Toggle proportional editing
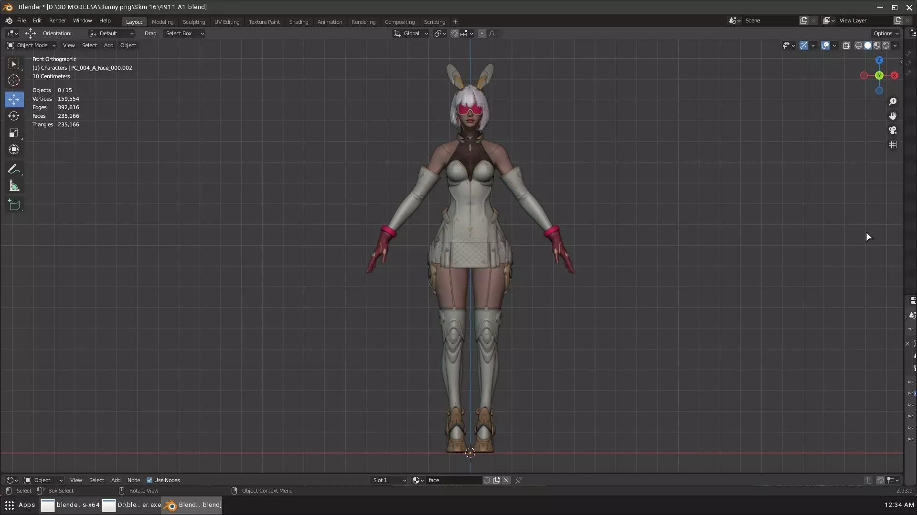 482,33
